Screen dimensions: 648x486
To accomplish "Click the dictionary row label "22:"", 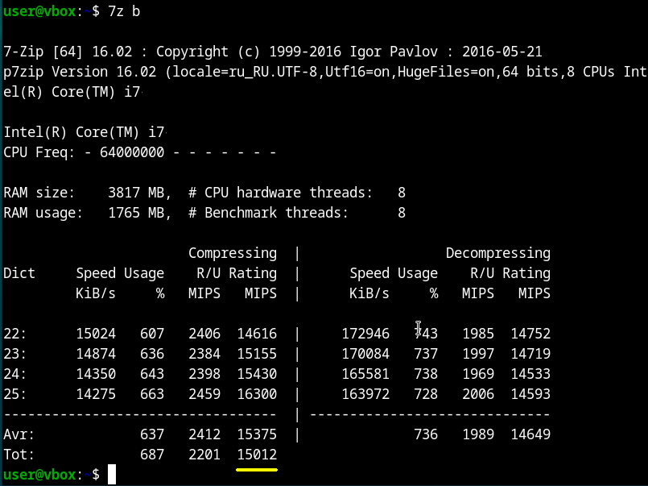I will pos(14,334).
